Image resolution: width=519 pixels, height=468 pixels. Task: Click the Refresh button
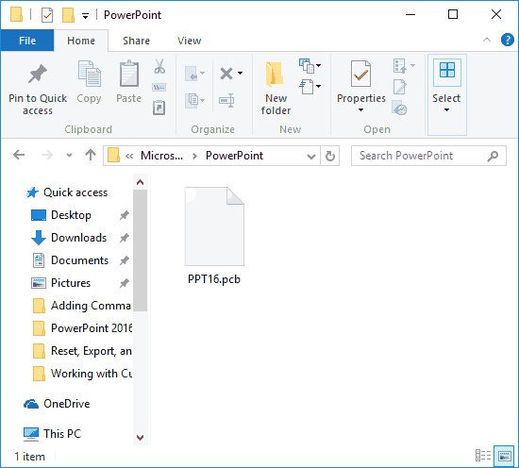click(330, 156)
